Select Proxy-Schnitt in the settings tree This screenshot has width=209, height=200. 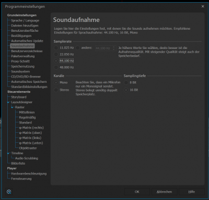[x=20, y=61]
